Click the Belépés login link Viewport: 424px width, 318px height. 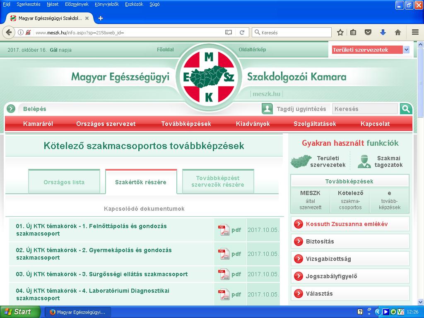(35, 109)
